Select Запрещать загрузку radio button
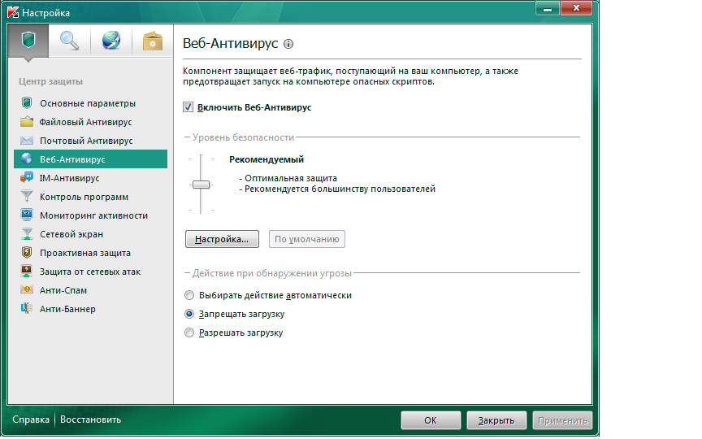The width and height of the screenshot is (702, 439). click(x=189, y=314)
